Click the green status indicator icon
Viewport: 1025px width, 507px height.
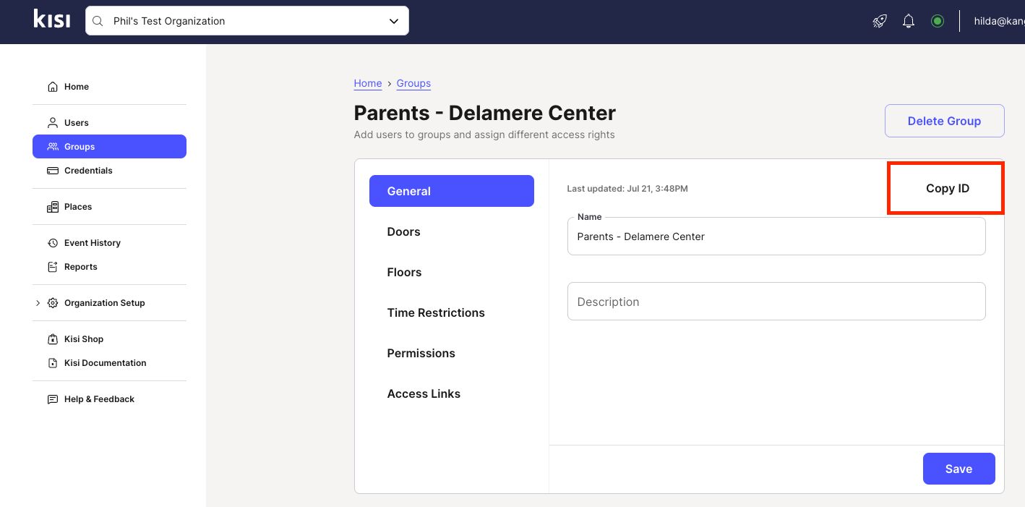click(938, 21)
